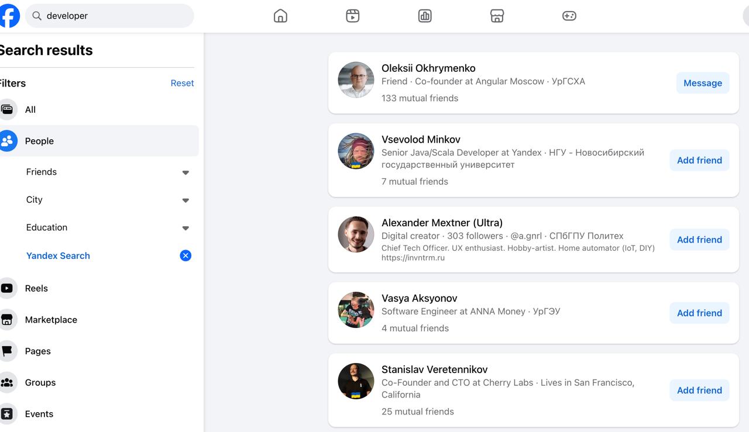Open Stanislav Veretennikov's profile picture

(x=356, y=381)
